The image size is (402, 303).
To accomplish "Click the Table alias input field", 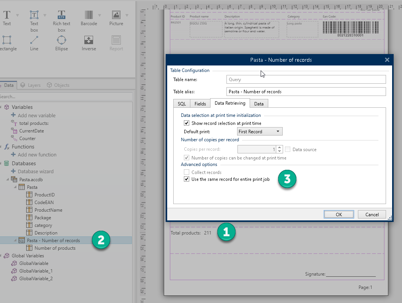I will click(x=306, y=92).
